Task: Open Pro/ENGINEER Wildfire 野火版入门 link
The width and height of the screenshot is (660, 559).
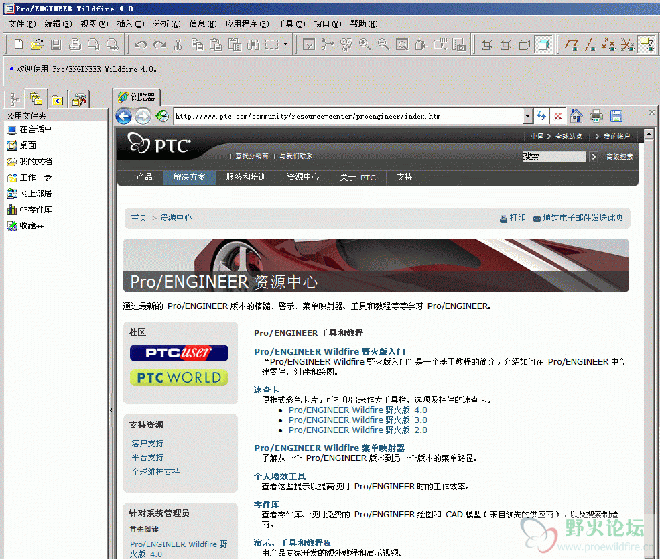Action: pyautogui.click(x=330, y=351)
